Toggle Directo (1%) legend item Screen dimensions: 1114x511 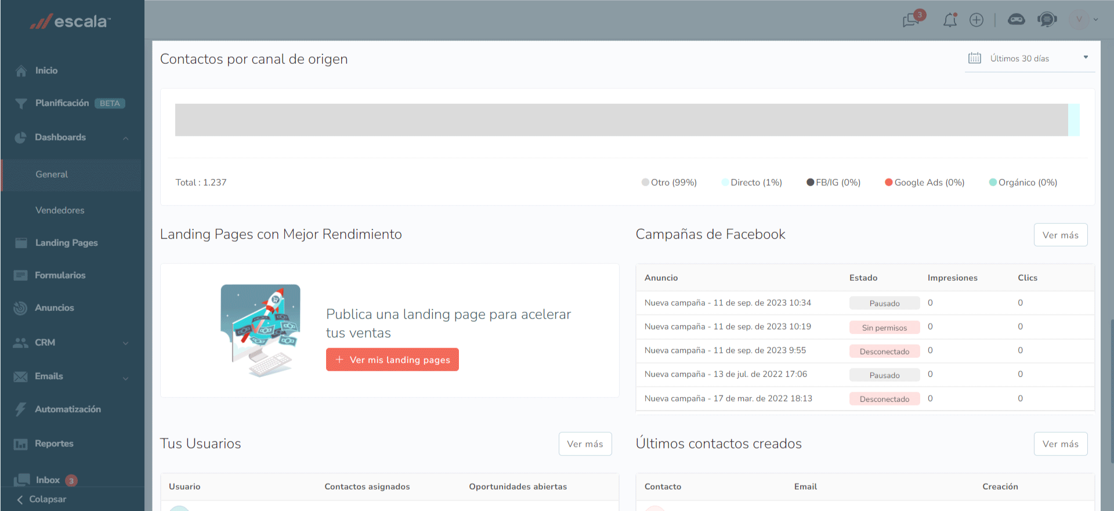[752, 183]
